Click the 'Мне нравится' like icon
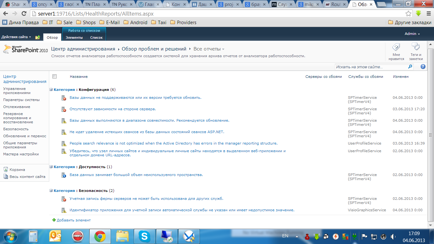 pyautogui.click(x=396, y=47)
